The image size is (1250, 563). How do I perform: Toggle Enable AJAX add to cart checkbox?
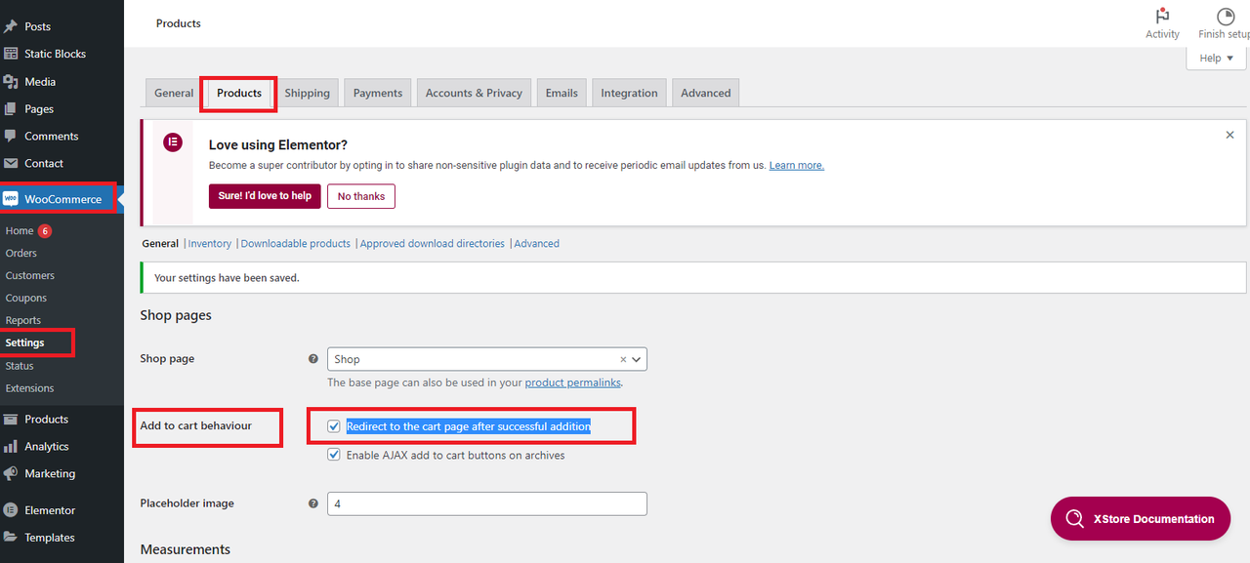click(334, 455)
